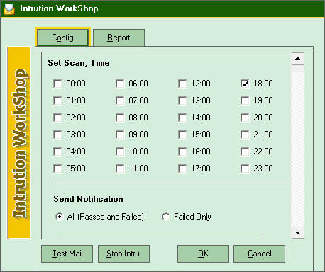325x272 pixels.
Task: Enable the 00:00 scan time checkbox
Action: click(x=57, y=84)
